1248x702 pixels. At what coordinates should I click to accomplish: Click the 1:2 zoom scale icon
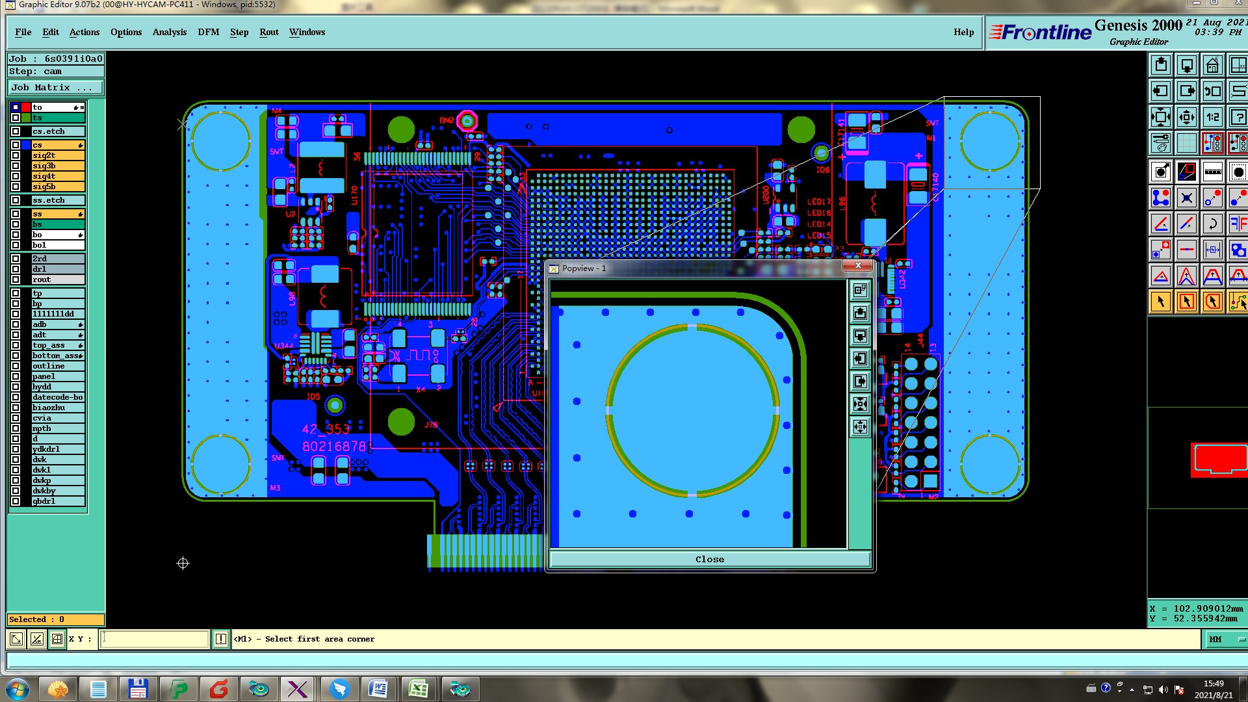click(x=1212, y=118)
